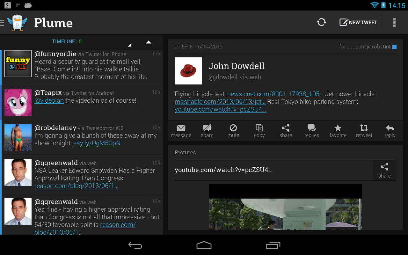408x255 pixels.
Task: Tap ggreenwald avatar on NSA Leaker tweet
Action: [x=18, y=172]
